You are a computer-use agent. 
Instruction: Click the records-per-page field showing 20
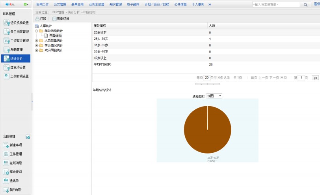point(207,78)
